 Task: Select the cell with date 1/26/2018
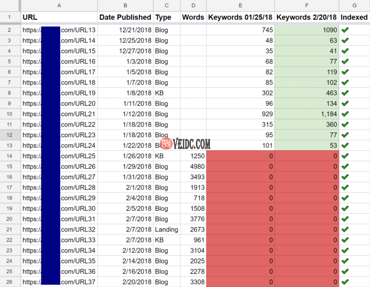click(x=125, y=156)
